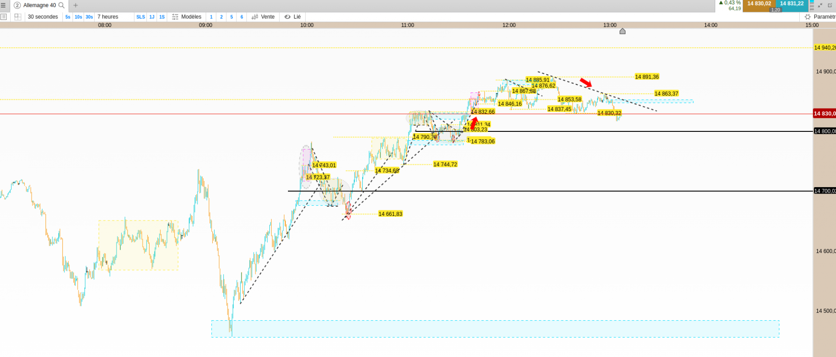The image size is (836, 357).
Task: Click the Modèles sliders icon
Action: tap(175, 17)
